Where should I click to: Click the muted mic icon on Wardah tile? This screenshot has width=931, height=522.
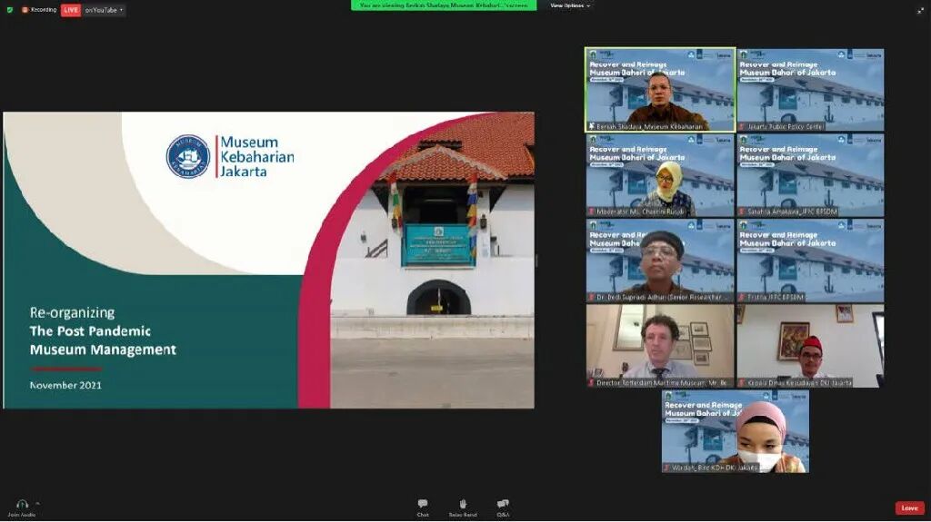pos(666,468)
